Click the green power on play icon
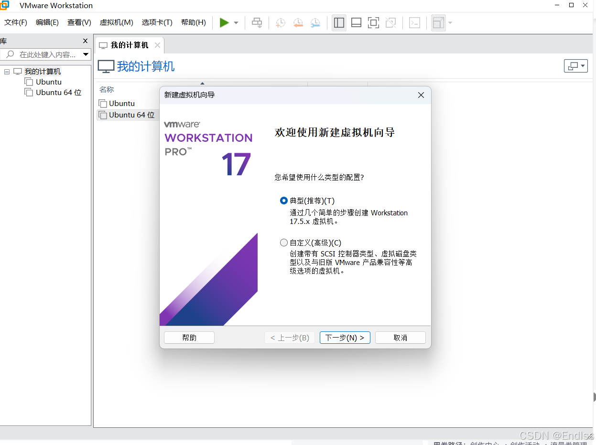This screenshot has height=445, width=596. click(224, 22)
